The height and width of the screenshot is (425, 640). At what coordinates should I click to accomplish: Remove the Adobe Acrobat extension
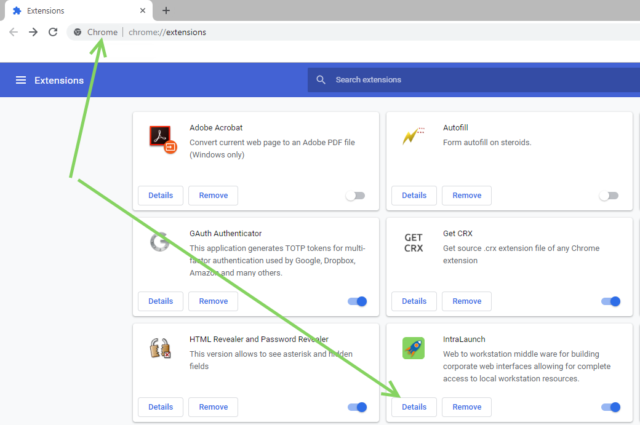coord(213,196)
